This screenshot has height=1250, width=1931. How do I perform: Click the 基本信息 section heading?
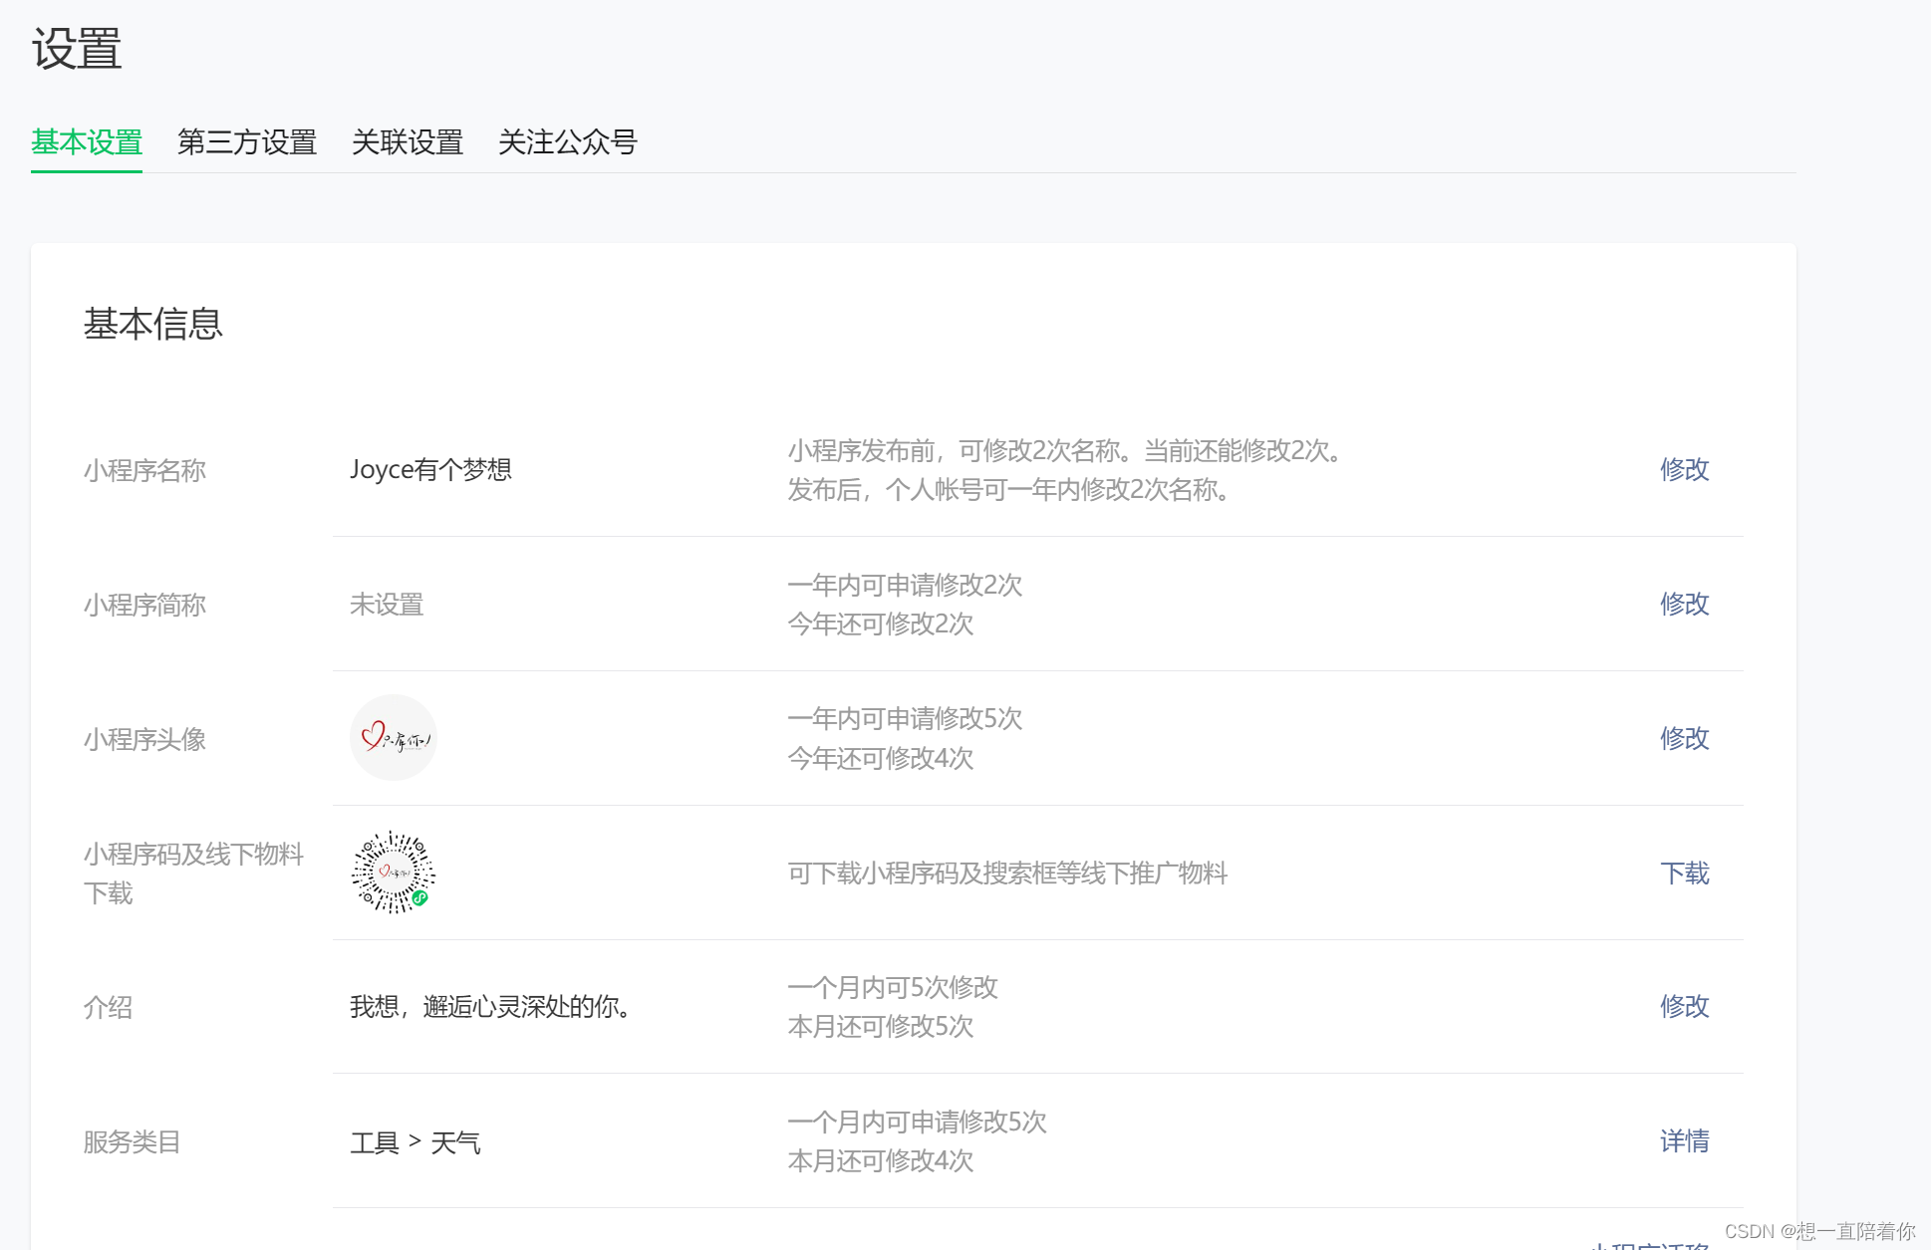(152, 324)
